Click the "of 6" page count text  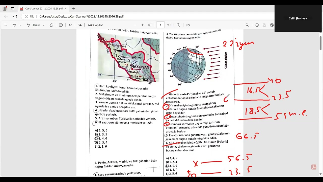tap(169, 25)
